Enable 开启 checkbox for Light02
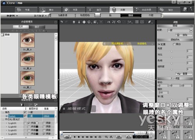 point(29,126)
